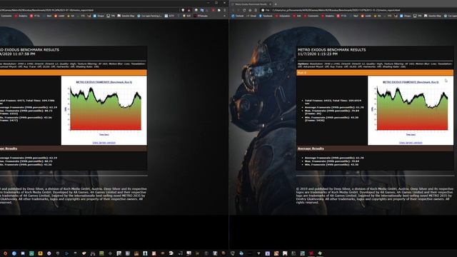The height and width of the screenshot is (257, 457).
Task: Reload the page in the right browser
Action: [x=244, y=10]
